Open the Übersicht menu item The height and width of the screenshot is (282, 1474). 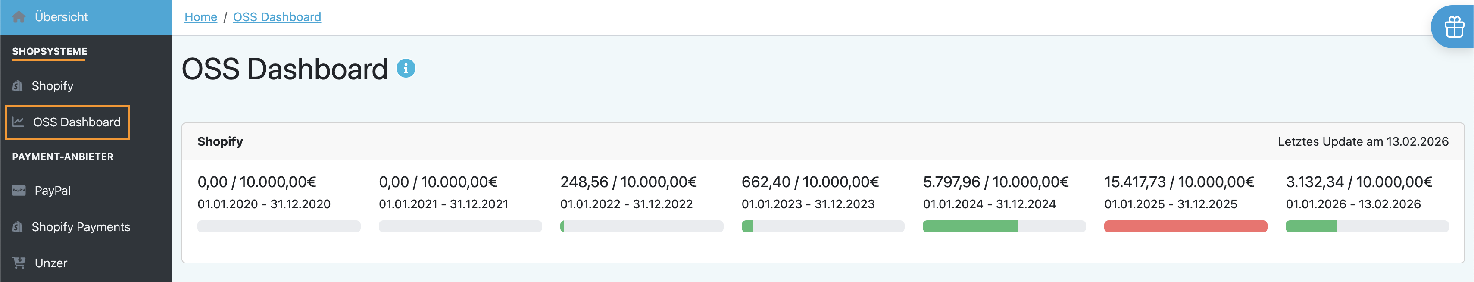tap(61, 17)
